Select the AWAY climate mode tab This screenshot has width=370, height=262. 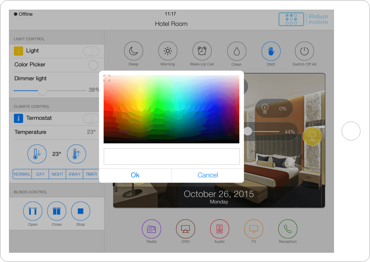[x=75, y=174]
